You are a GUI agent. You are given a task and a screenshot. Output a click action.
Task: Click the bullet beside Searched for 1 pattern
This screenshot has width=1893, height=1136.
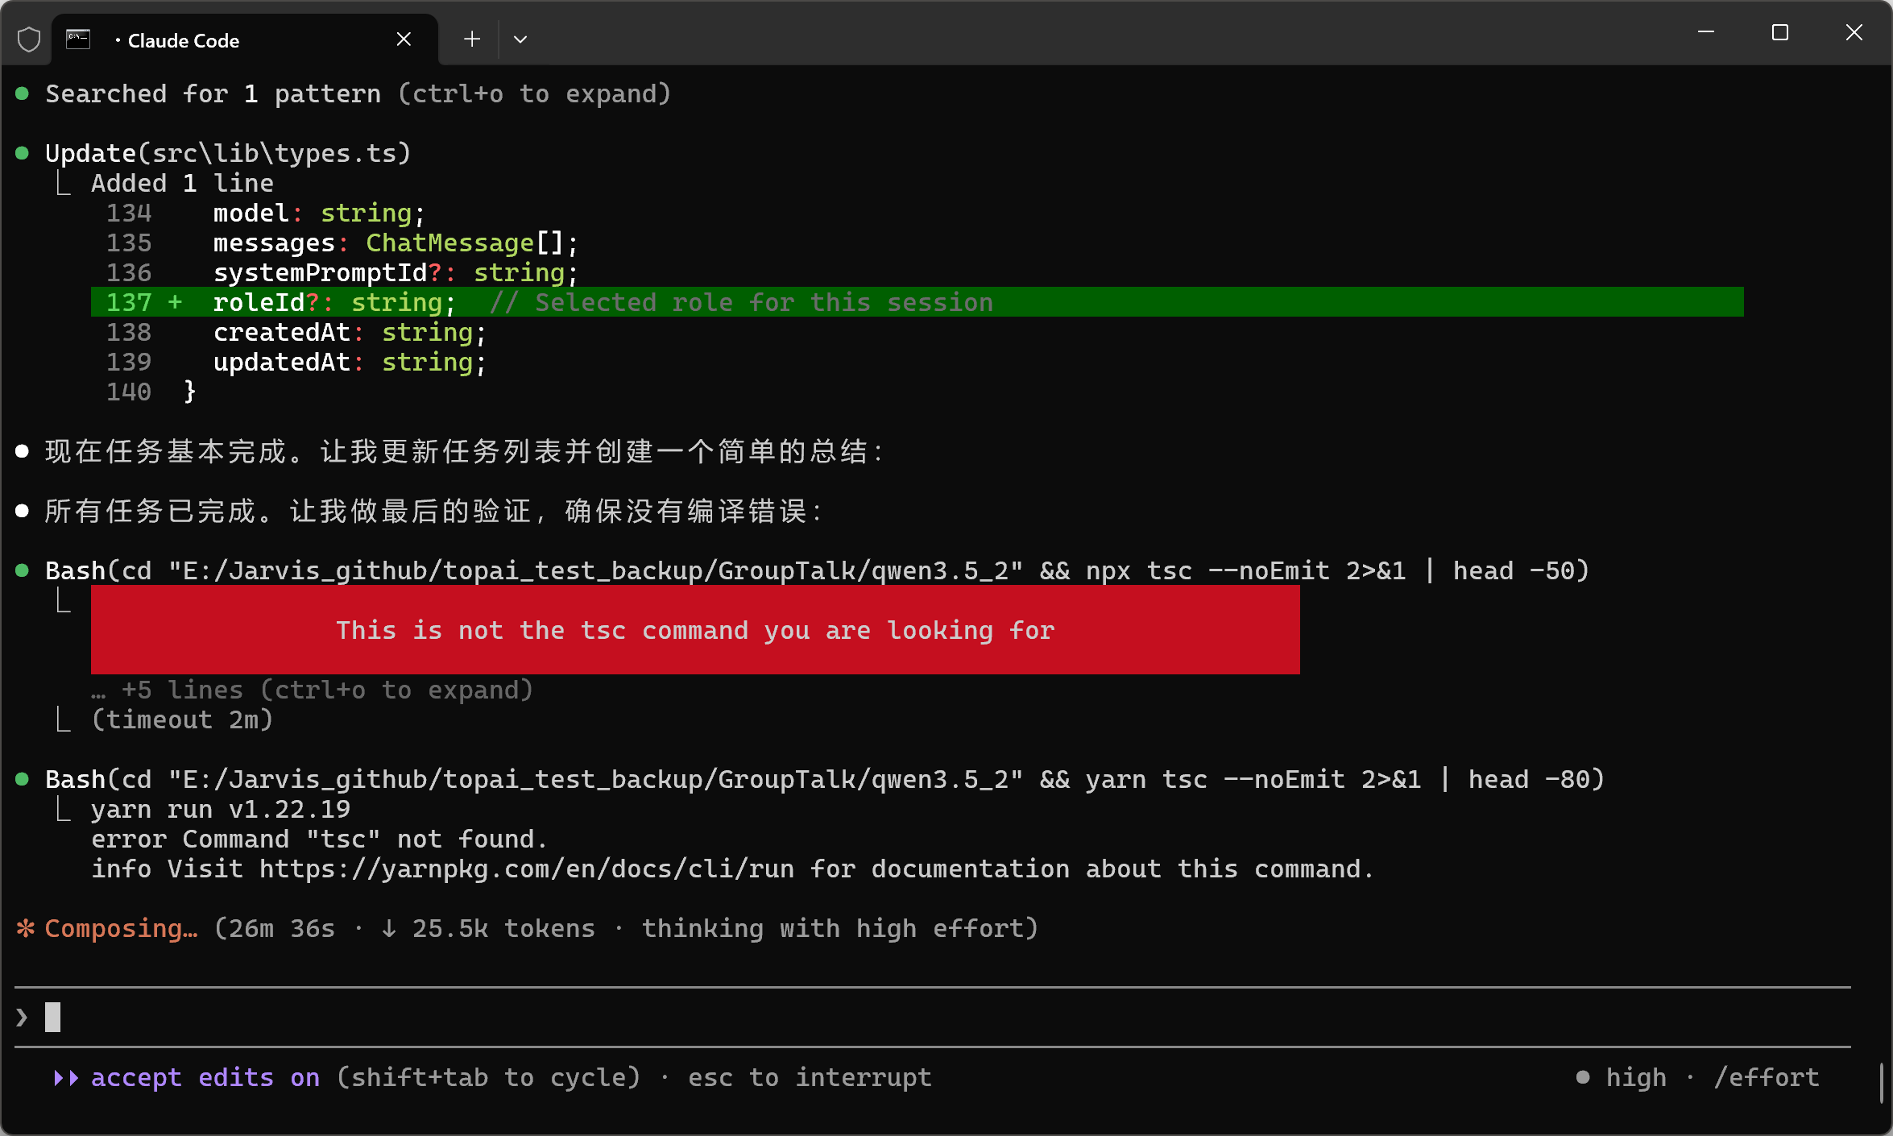22,93
